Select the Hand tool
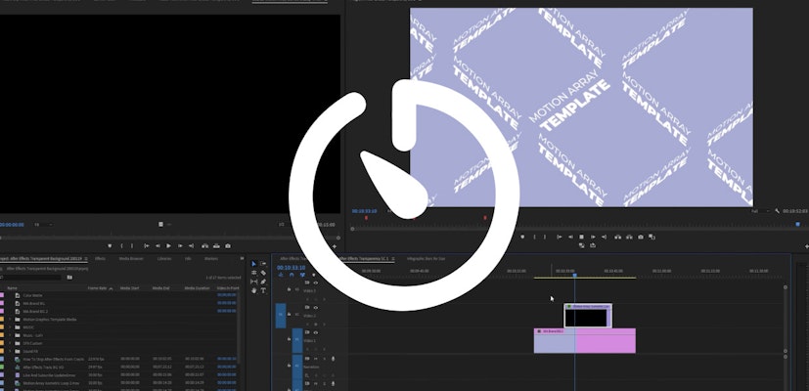Screen dimensions: 809x391 click(x=253, y=290)
